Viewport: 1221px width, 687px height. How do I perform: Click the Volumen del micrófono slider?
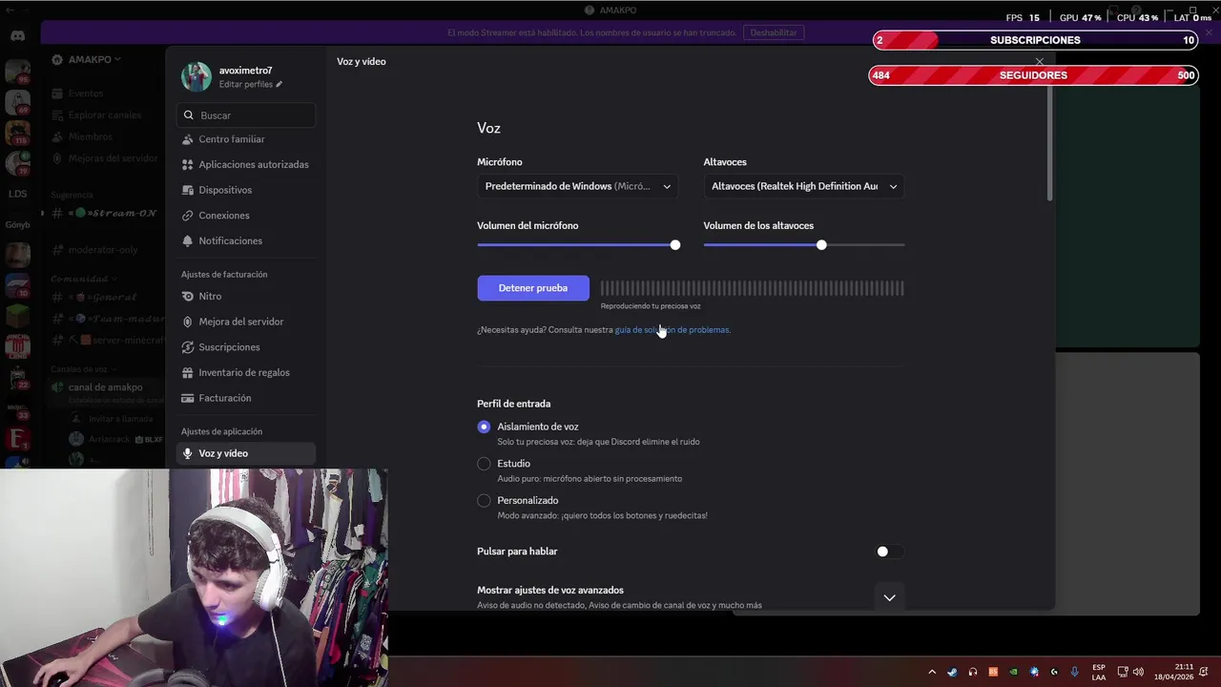pyautogui.click(x=578, y=245)
